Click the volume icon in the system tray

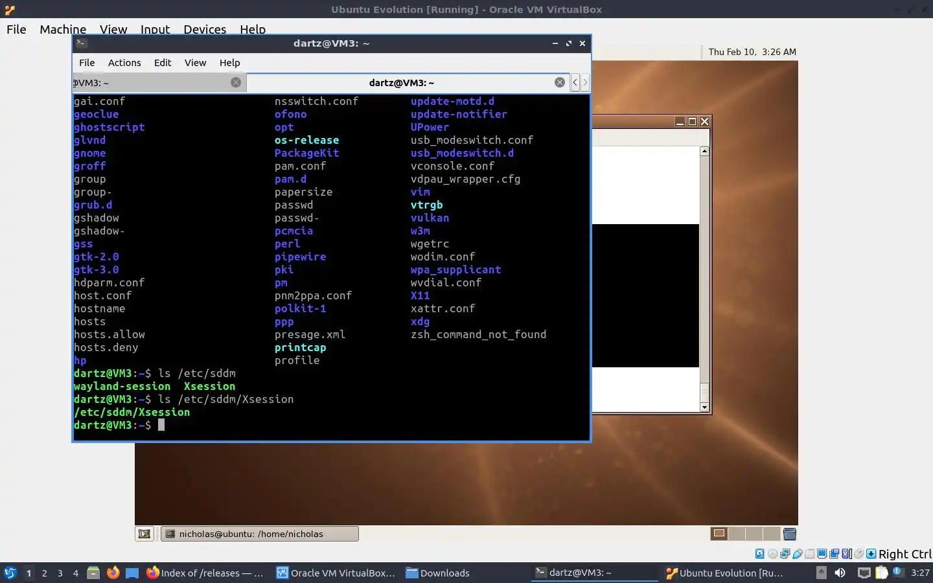pyautogui.click(x=840, y=573)
